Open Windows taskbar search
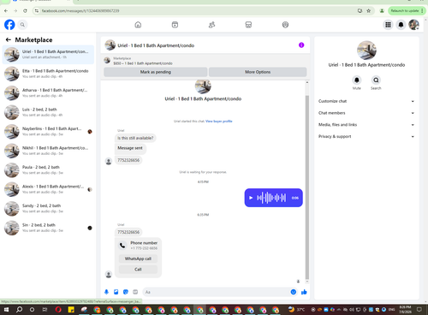 [x=19, y=310]
